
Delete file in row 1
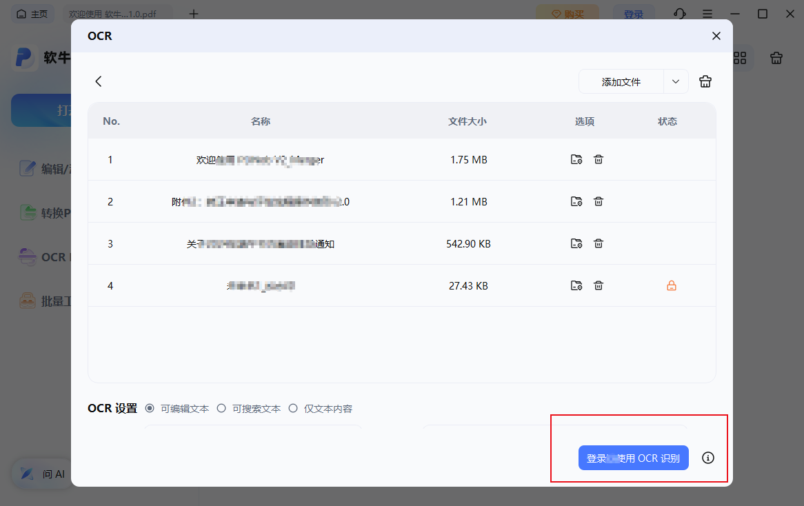(599, 159)
